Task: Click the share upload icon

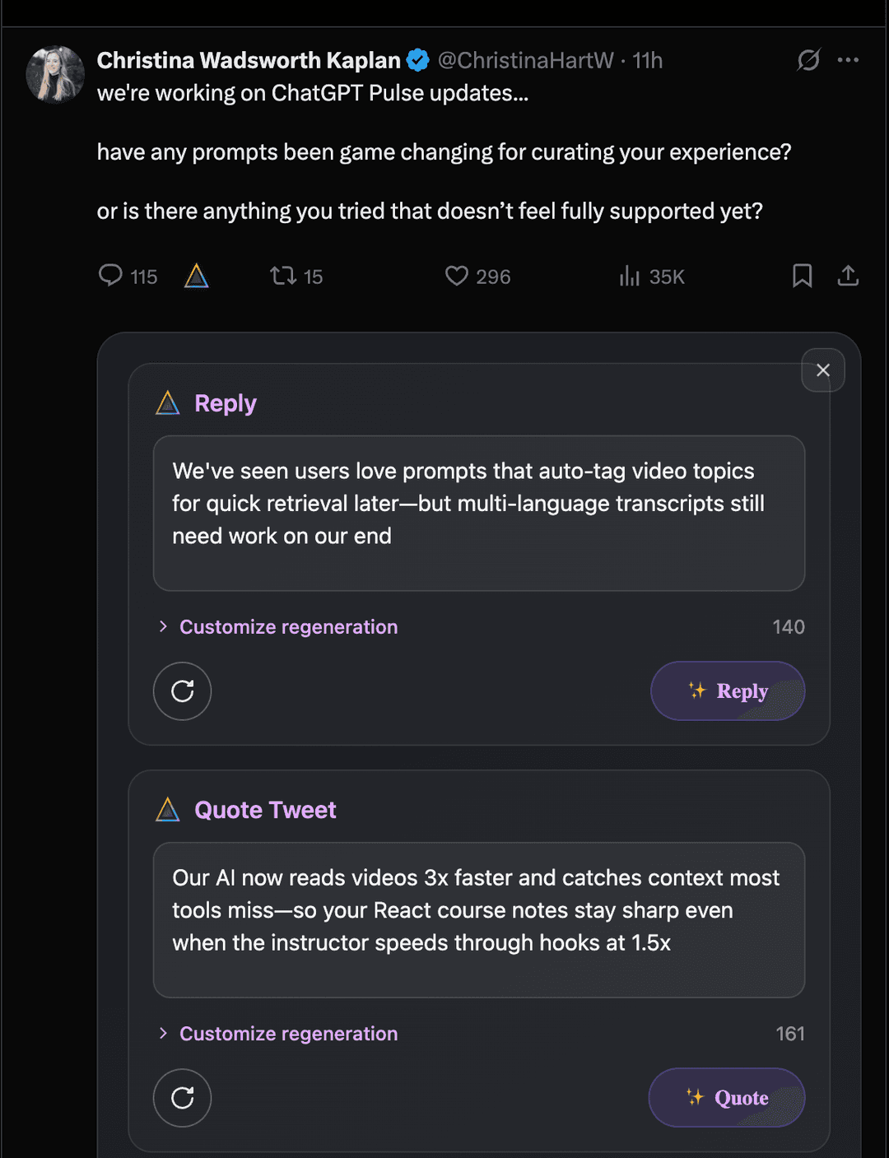Action: (849, 277)
